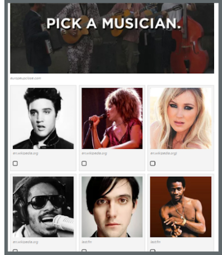Tick checkbox under shirtless man photo

click(153, 251)
